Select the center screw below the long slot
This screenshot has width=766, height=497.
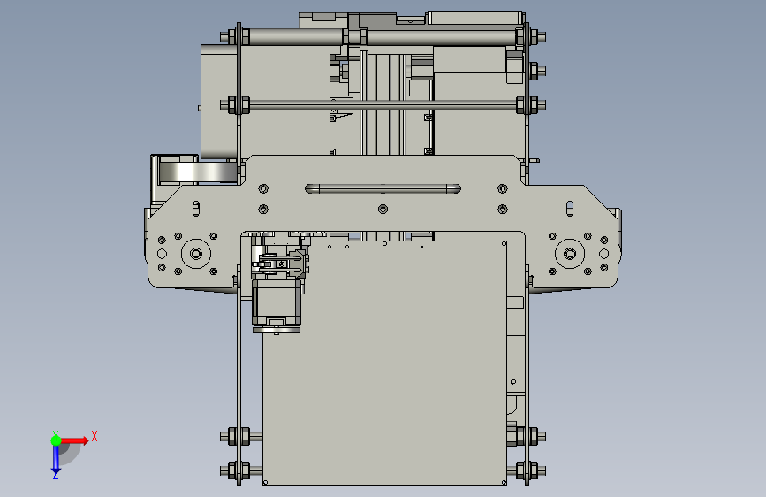(x=383, y=210)
